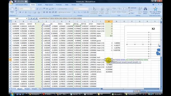Switch to the Sheet3 worksheet tab
The height and width of the screenshot is (96, 171).
click(34, 89)
